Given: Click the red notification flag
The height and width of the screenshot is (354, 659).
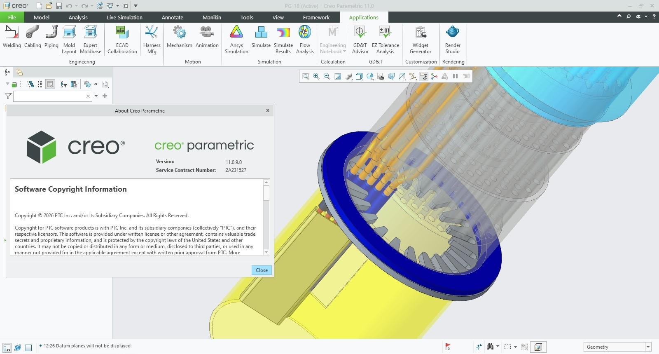Looking at the screenshot, I should click(448, 347).
